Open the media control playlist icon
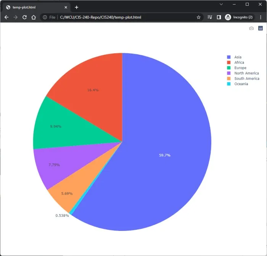Viewport: 267px width, 256px height. tap(210, 17)
